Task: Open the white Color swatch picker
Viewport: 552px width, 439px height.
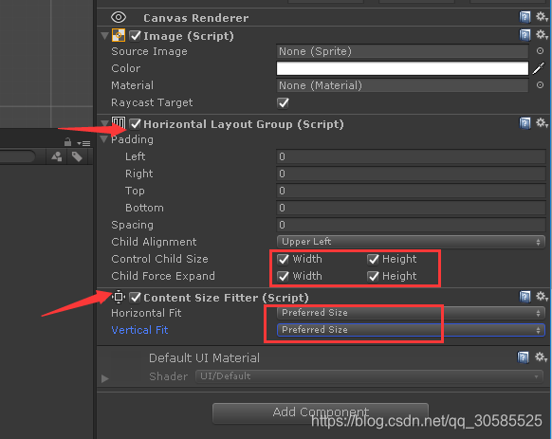Action: (x=402, y=68)
